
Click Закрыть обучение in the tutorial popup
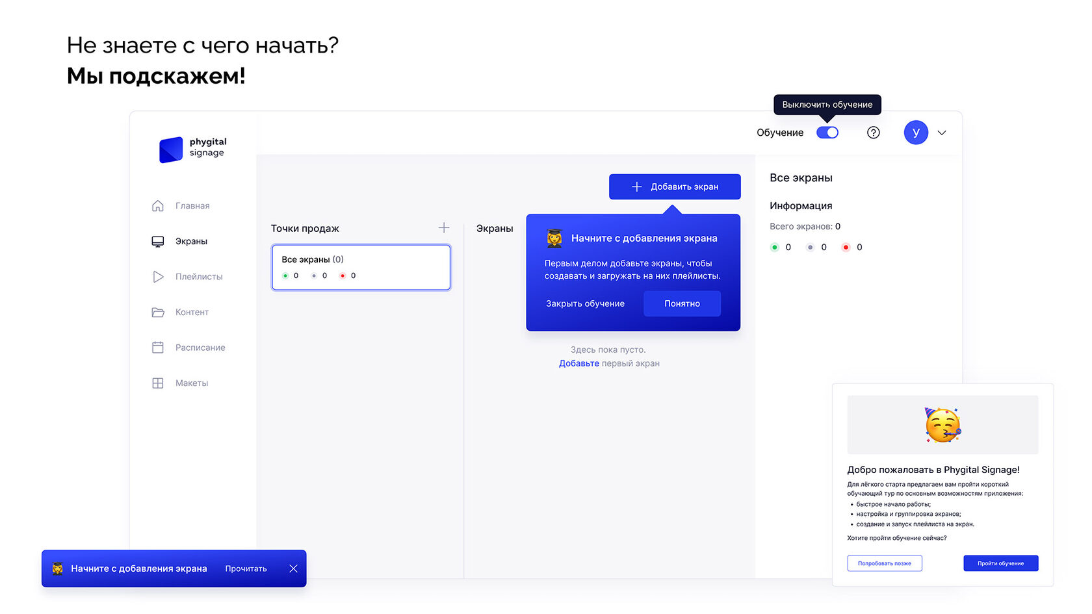tap(585, 303)
